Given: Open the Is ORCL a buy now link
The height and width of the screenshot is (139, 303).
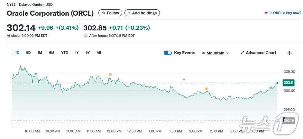Looking at the screenshot, I should point(285,13).
